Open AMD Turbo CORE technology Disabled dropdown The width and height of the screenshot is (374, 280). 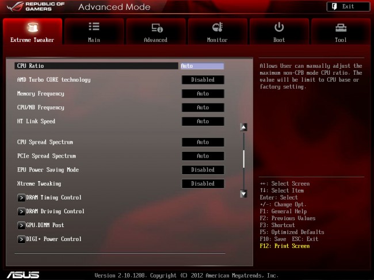(203, 79)
